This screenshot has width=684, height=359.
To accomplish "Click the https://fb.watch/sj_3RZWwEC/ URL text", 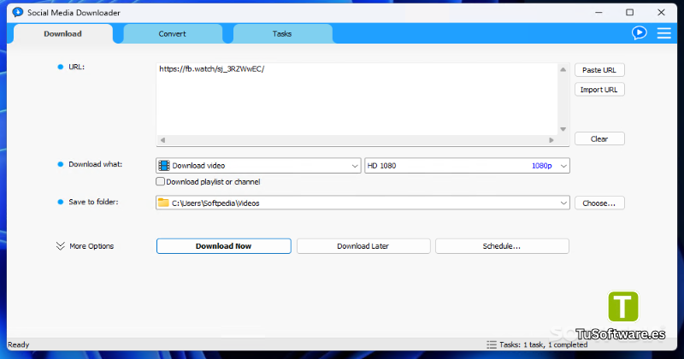I will [x=211, y=69].
